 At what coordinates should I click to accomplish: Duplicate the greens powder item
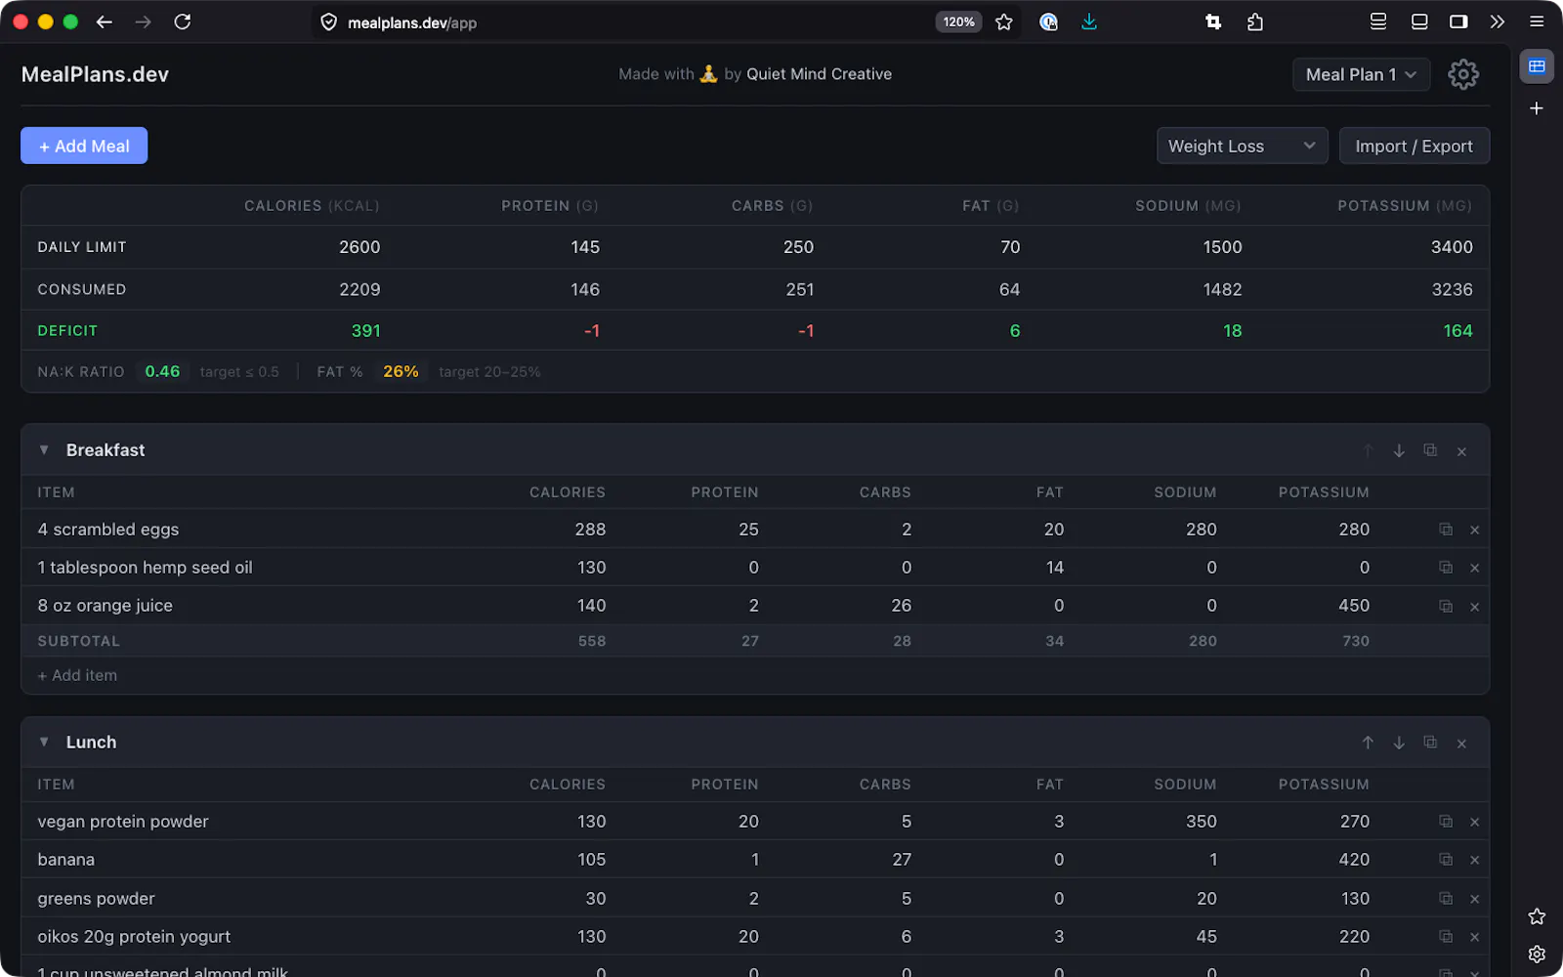1446,899
